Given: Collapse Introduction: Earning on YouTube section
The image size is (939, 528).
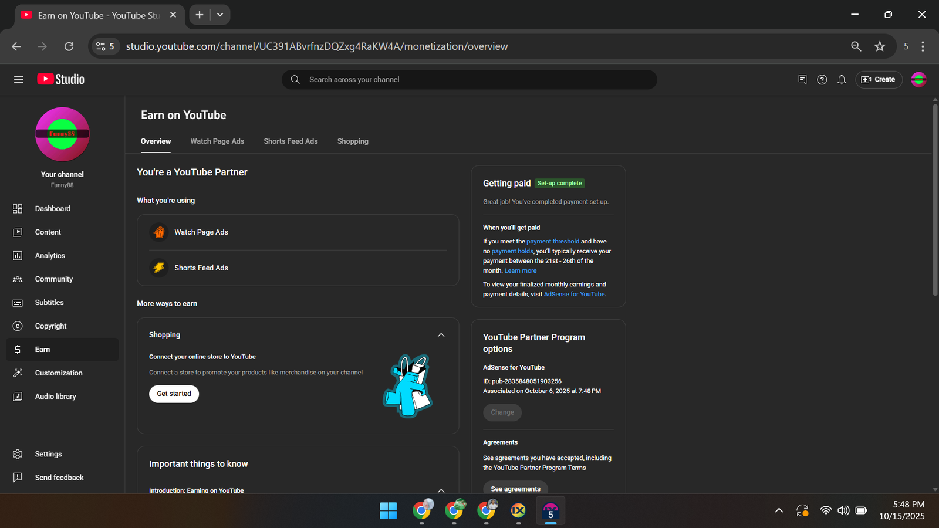Looking at the screenshot, I should click(x=441, y=490).
